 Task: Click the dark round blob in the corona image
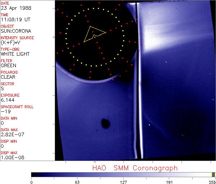[105, 124]
